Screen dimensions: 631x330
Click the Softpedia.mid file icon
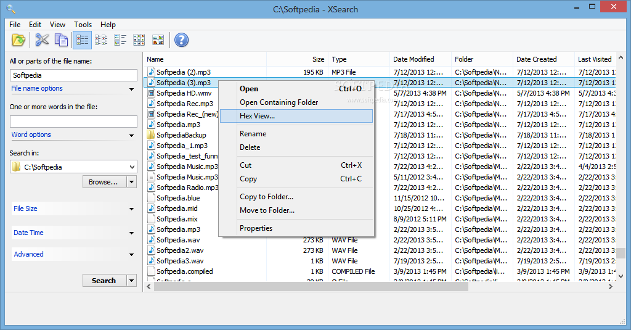(x=152, y=208)
